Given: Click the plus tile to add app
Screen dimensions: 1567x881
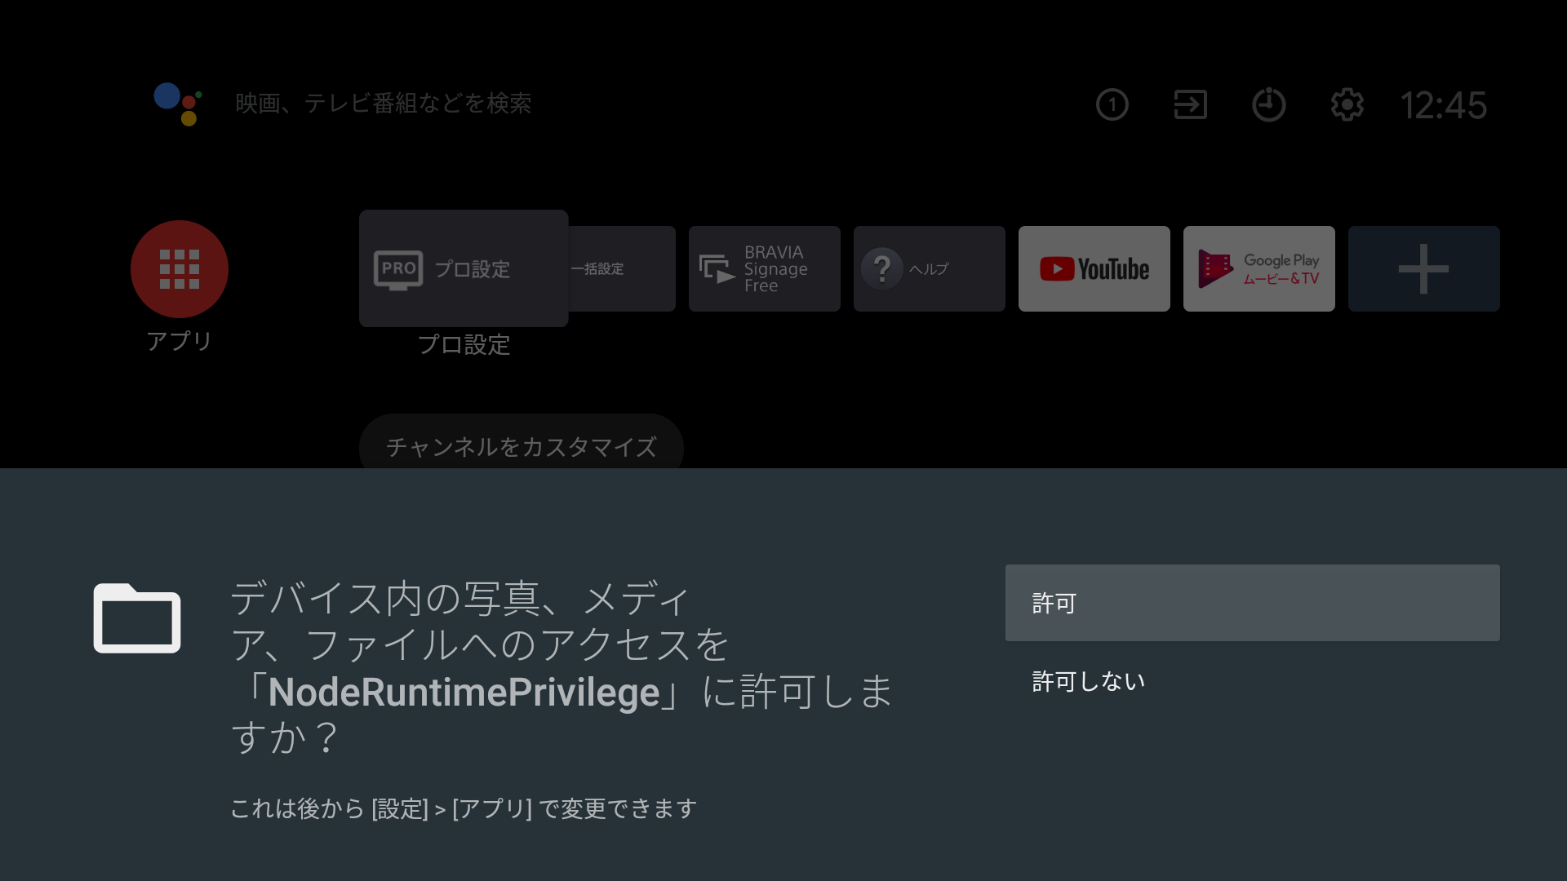Looking at the screenshot, I should [x=1423, y=268].
